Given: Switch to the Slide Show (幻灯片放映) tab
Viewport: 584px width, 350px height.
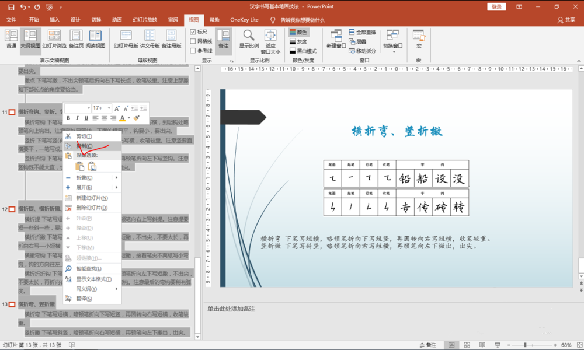Looking at the screenshot, I should pos(146,20).
